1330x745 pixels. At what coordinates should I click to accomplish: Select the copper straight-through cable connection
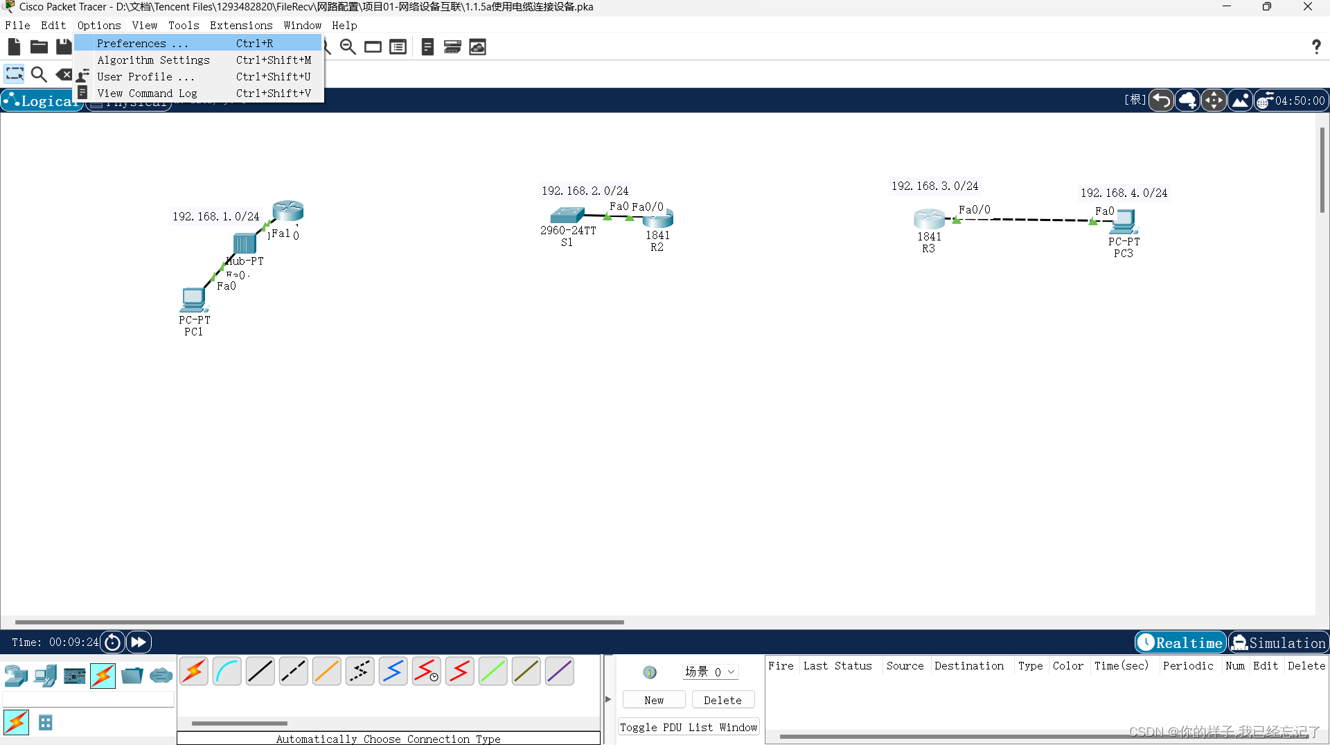(x=260, y=670)
